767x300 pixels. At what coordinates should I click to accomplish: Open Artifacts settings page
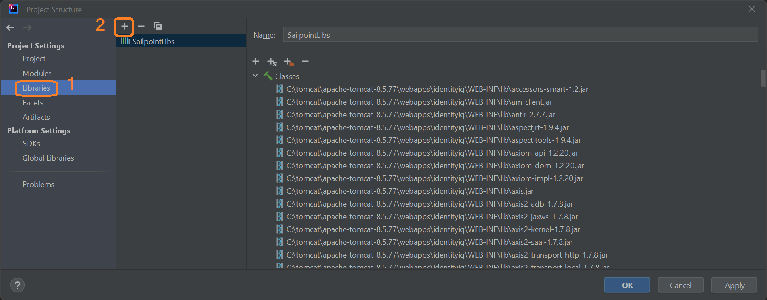click(36, 117)
